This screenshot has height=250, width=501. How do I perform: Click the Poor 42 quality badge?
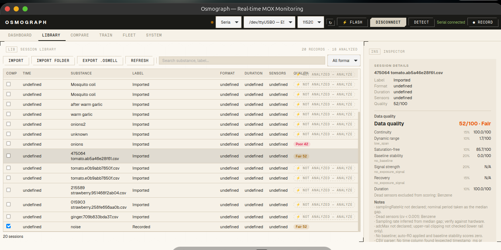(x=302, y=144)
